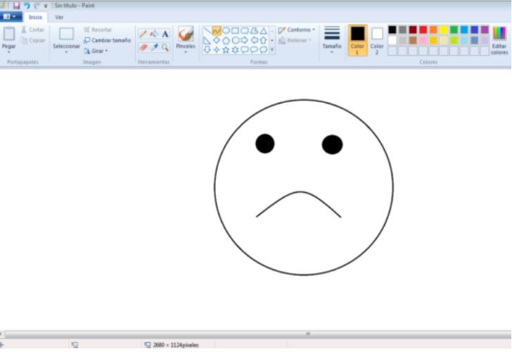512x352 pixels.
Task: Open Editar colores
Action: click(x=499, y=41)
